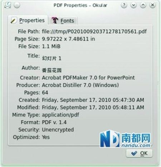The image size is (161, 167).
Task: Click the Pages count 64
Action: [45, 93]
